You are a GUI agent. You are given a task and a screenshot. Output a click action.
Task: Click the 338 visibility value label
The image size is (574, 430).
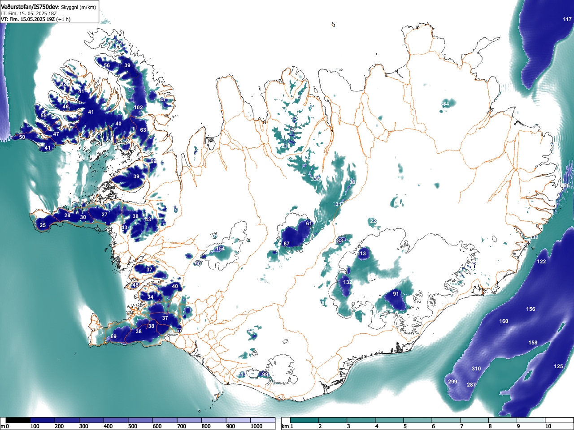click(x=315, y=179)
